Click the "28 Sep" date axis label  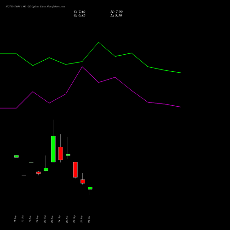coord(74,219)
